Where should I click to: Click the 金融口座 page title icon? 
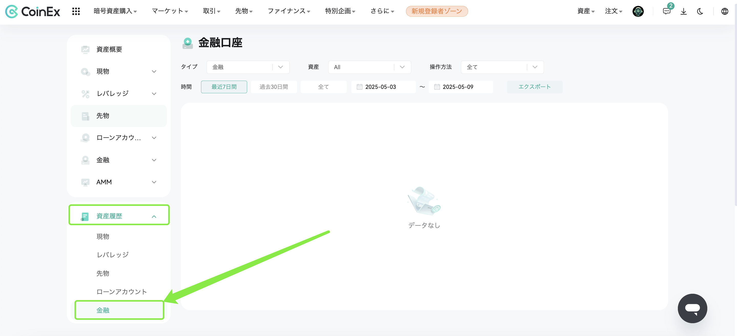(x=188, y=43)
